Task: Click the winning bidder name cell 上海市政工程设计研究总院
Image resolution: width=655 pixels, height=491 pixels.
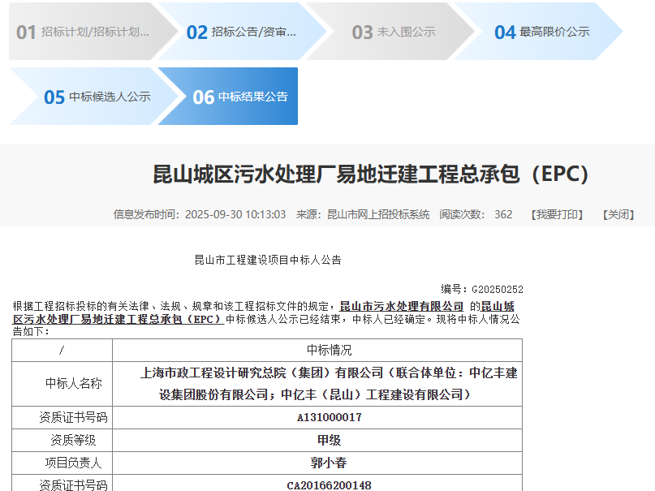Action: tap(329, 384)
